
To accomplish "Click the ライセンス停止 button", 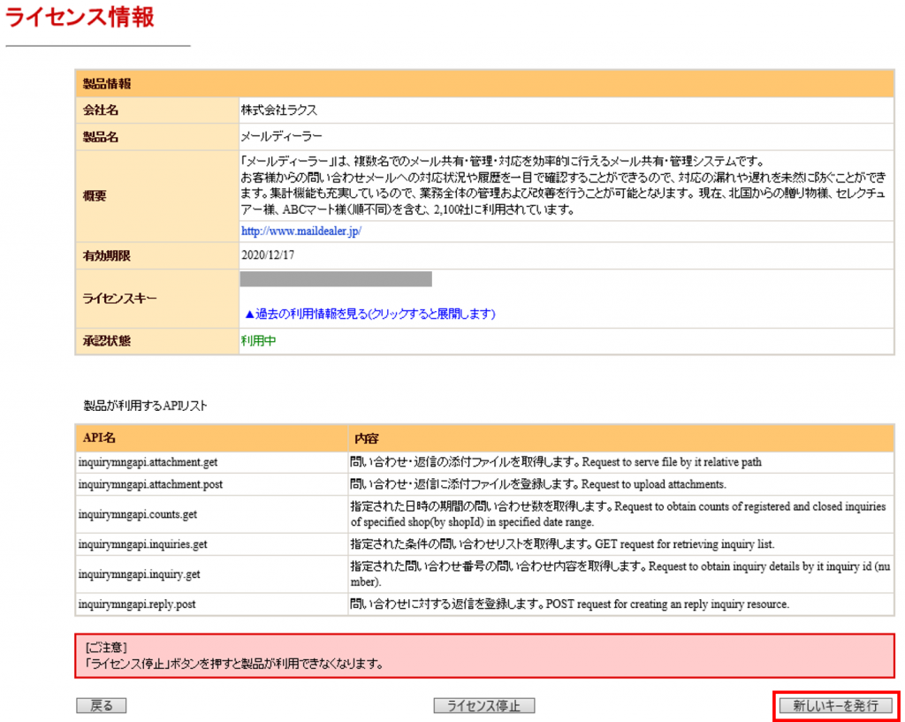I will click(x=484, y=705).
